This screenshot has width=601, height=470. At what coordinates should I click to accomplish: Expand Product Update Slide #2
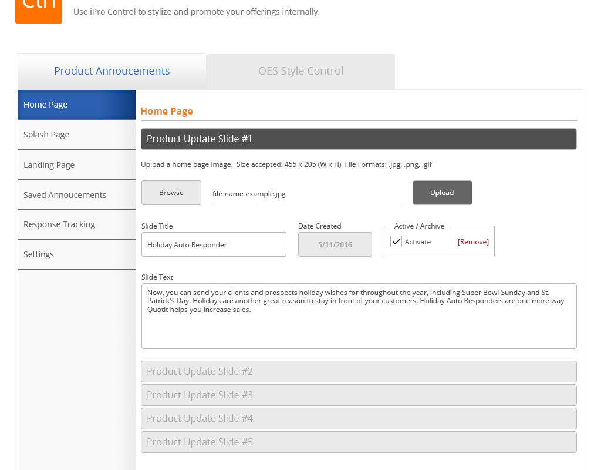358,371
